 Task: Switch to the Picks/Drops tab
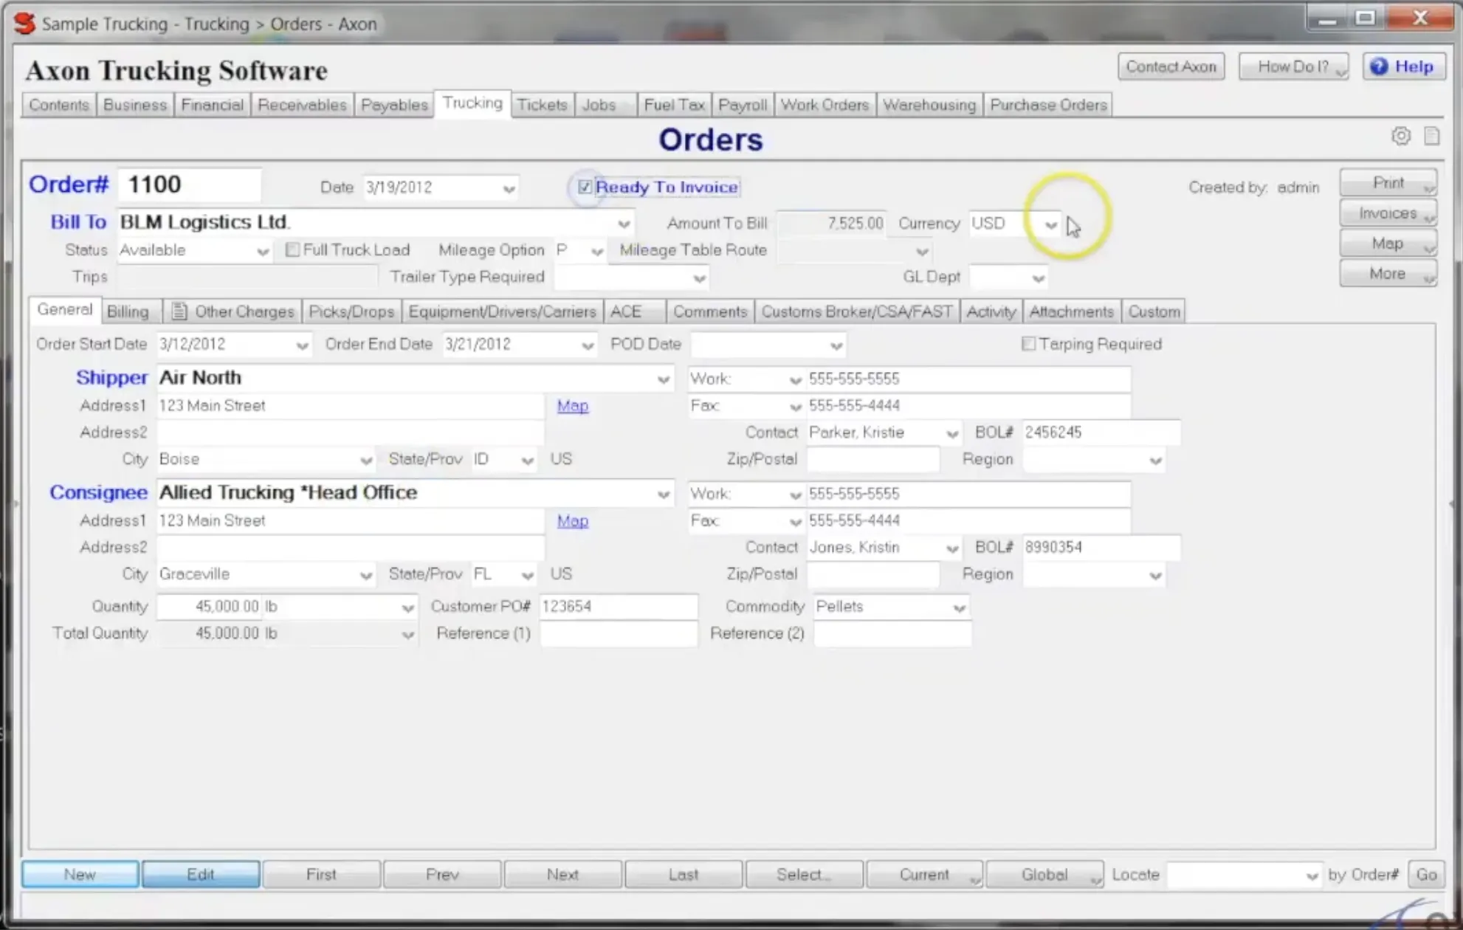point(351,311)
